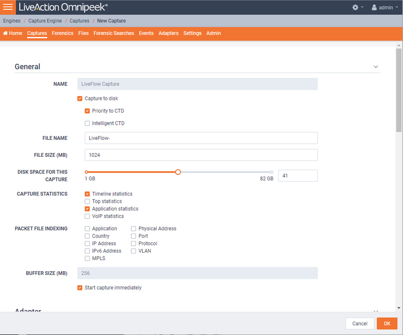The height and width of the screenshot is (335, 403).
Task: Click the disk space value box 41
Action: 298,176
